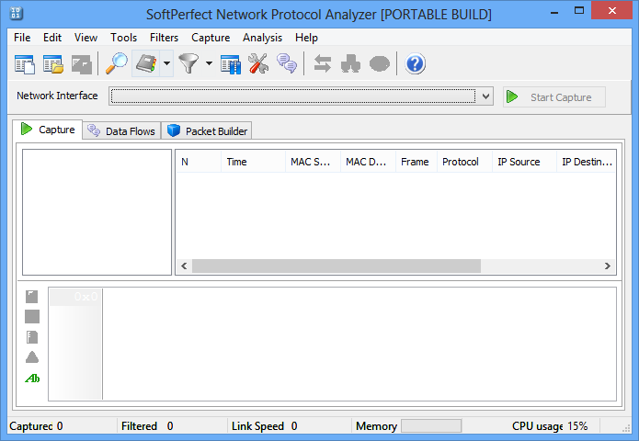Click the Link Speed 0 status entry
Image resolution: width=639 pixels, height=441 pixels.
[x=265, y=426]
